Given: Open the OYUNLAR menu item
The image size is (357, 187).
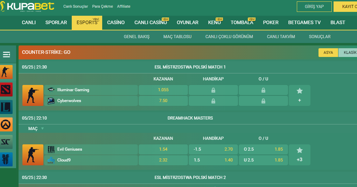Looking at the screenshot, I should [188, 22].
